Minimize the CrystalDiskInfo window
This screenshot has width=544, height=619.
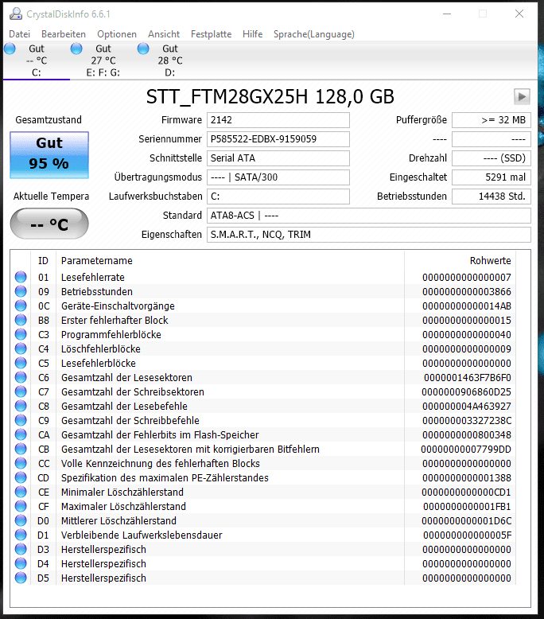point(447,14)
